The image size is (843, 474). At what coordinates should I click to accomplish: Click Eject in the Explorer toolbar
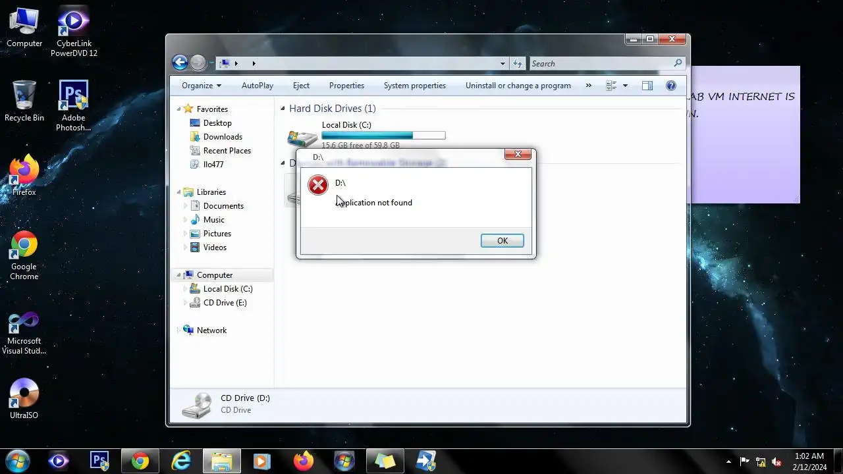point(301,86)
